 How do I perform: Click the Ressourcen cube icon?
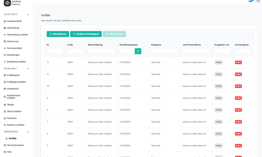pyautogui.click(x=5, y=41)
